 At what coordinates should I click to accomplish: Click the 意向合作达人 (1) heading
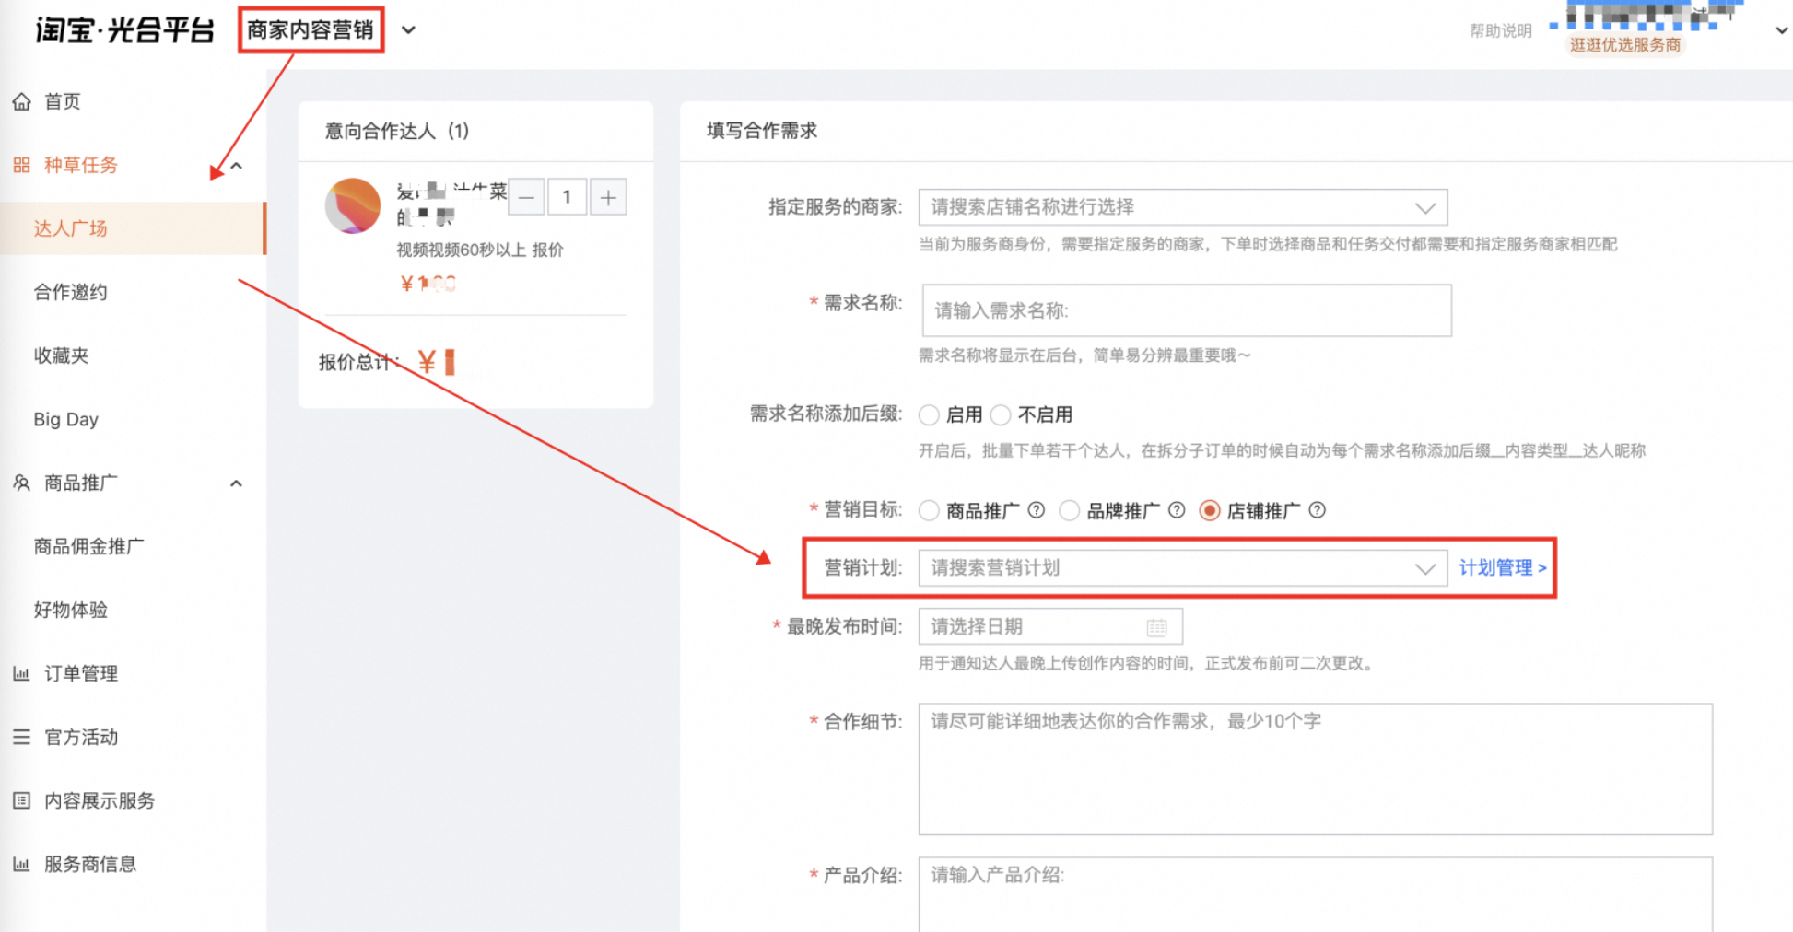pos(397,132)
